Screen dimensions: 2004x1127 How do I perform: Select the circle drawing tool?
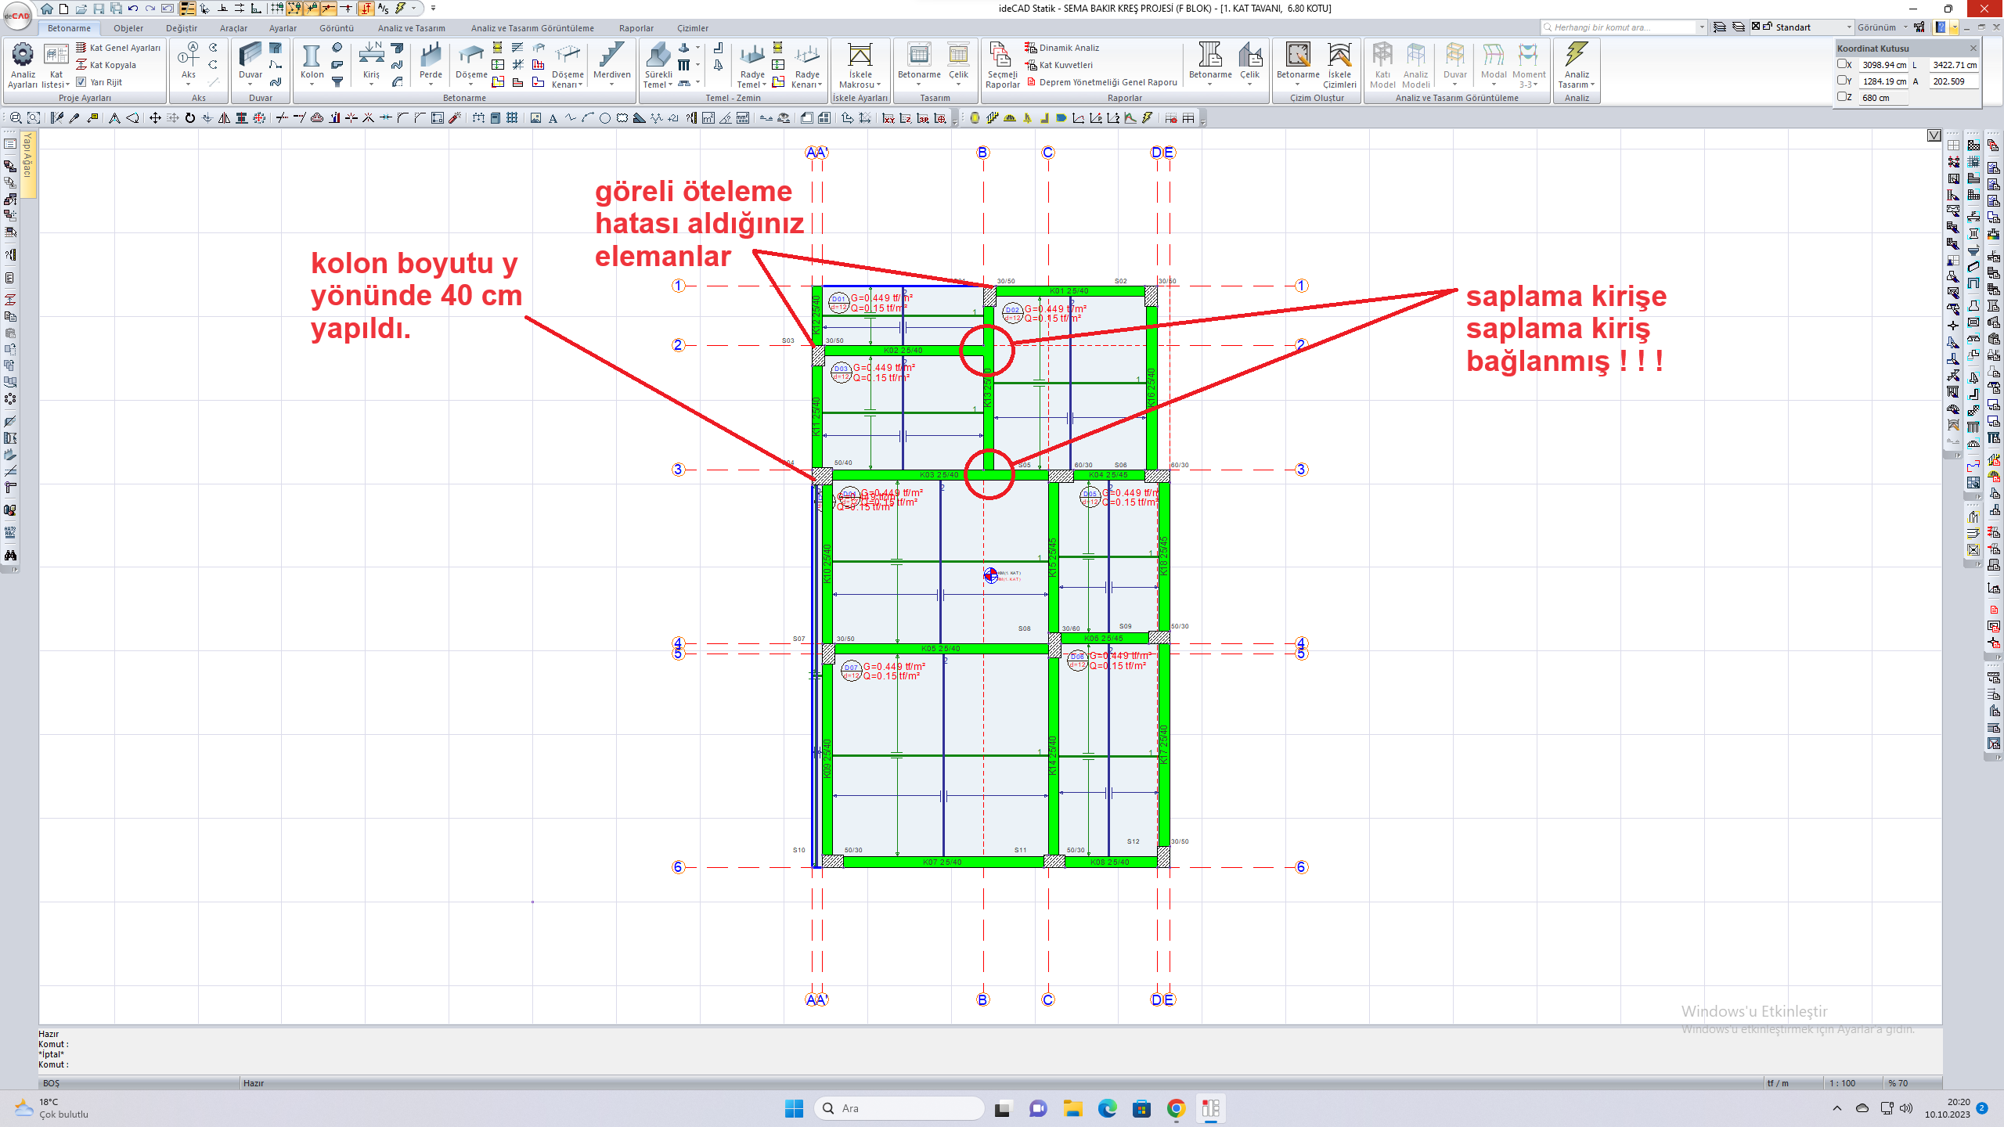pos(604,118)
